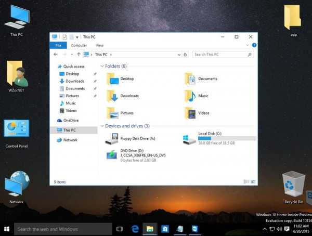Select Desktop folder in Folders group
The height and width of the screenshot is (236, 312).
[121, 79]
